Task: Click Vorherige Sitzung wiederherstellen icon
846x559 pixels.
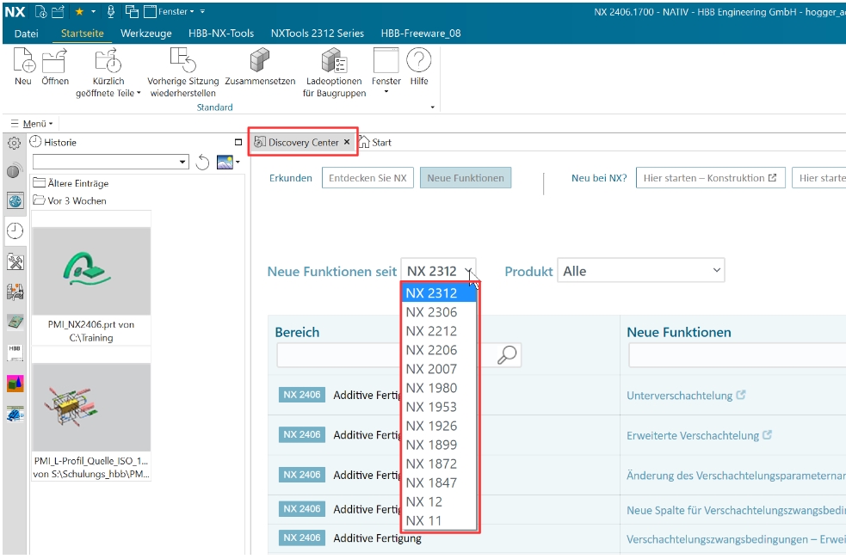Action: coord(183,60)
